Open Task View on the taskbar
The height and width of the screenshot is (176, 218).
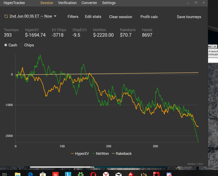(5, 174)
